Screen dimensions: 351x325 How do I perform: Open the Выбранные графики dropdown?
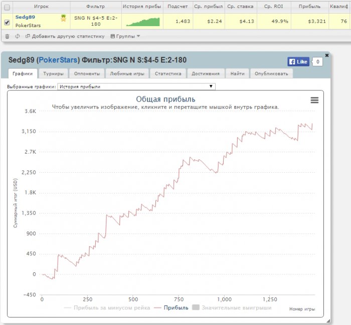[x=136, y=86]
